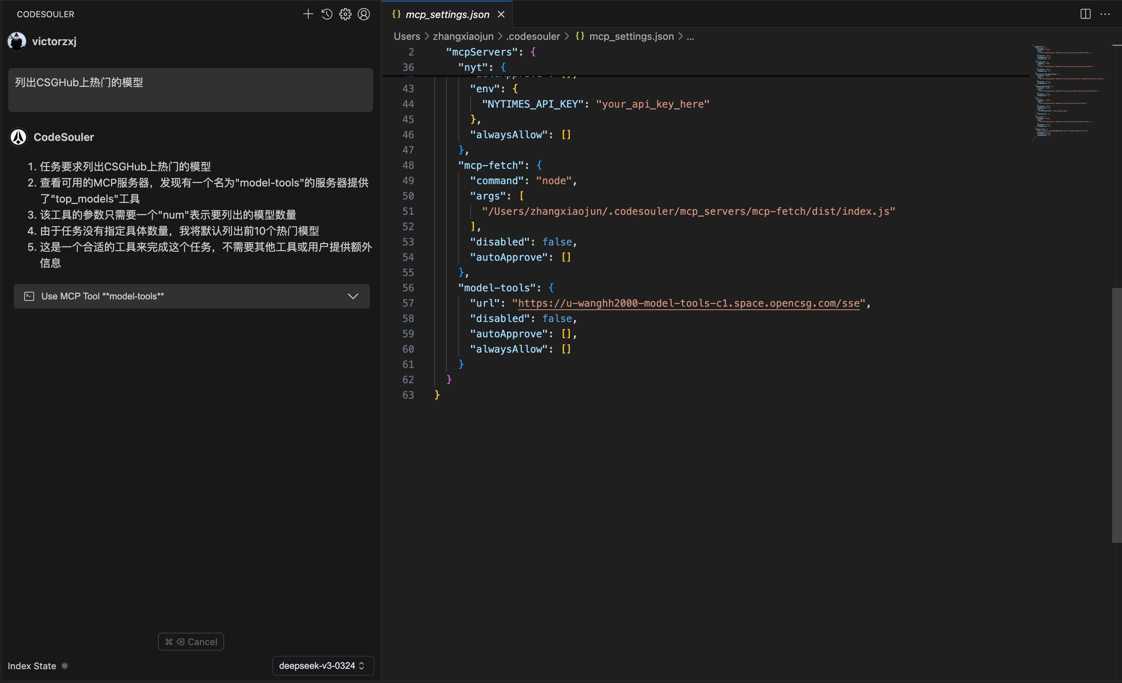Open the account profile icon
This screenshot has width=1122, height=683.
coord(364,14)
